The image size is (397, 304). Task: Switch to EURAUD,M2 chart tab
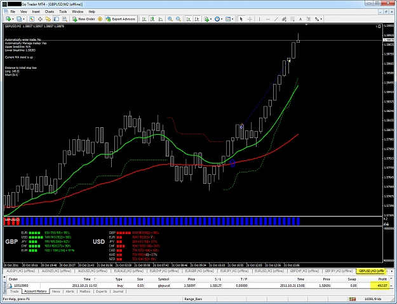[128, 271]
